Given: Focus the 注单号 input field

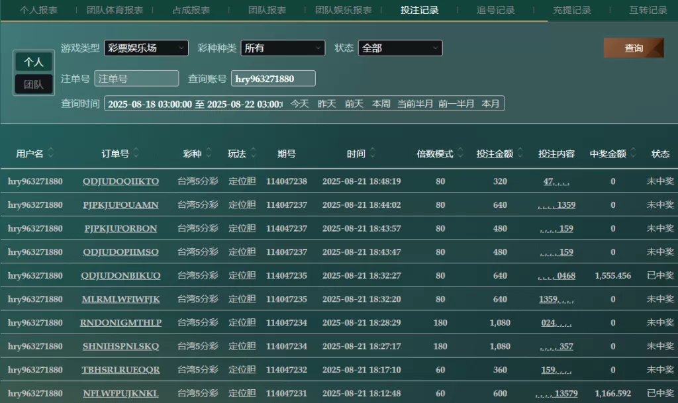Looking at the screenshot, I should click(136, 79).
